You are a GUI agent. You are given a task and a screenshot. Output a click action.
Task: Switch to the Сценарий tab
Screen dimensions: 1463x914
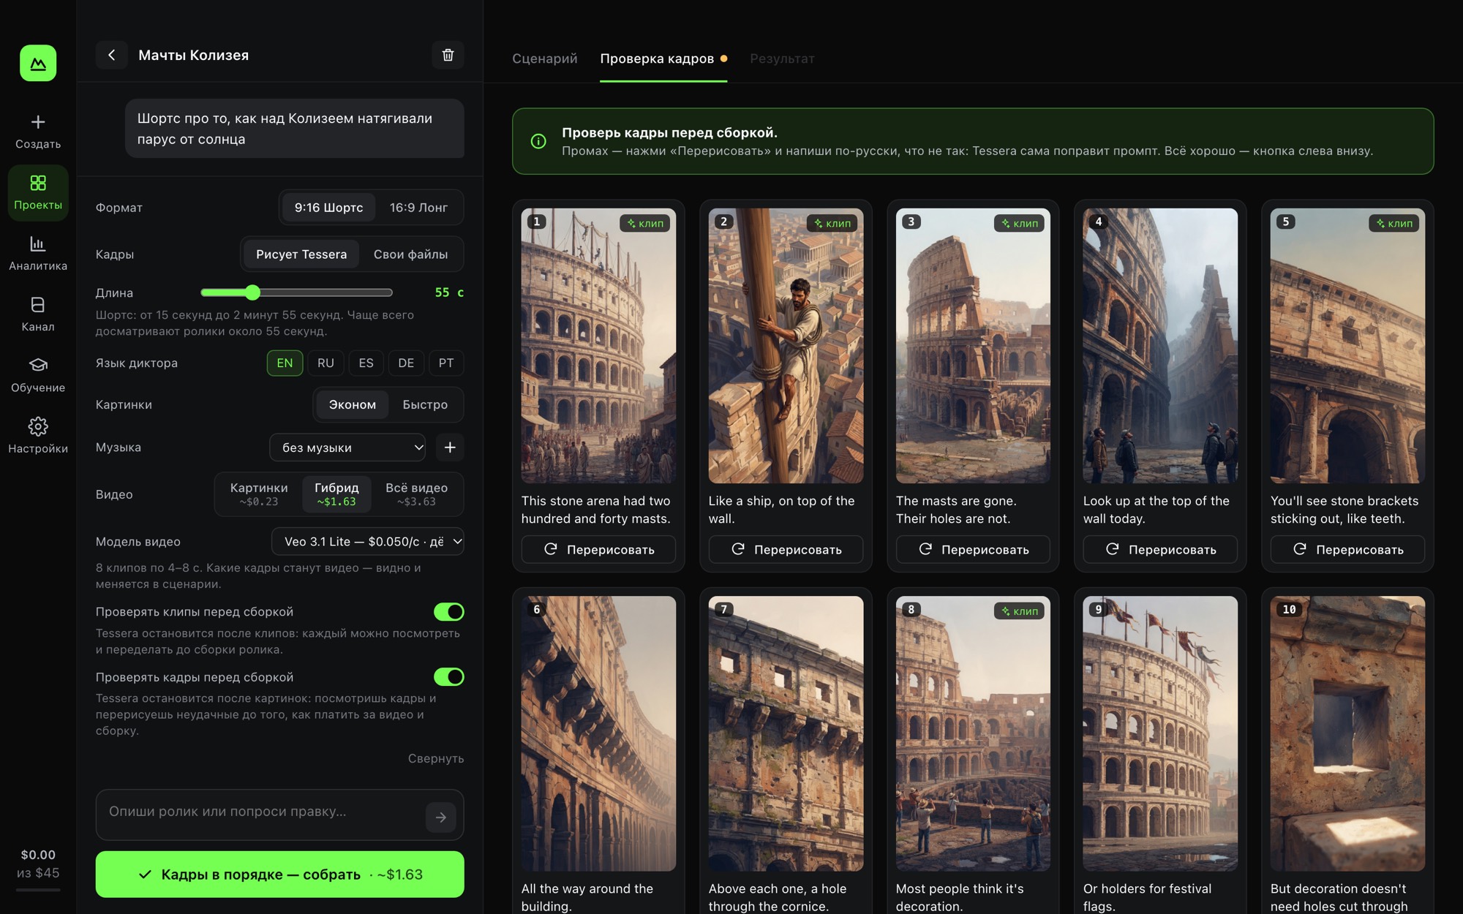[x=545, y=58]
